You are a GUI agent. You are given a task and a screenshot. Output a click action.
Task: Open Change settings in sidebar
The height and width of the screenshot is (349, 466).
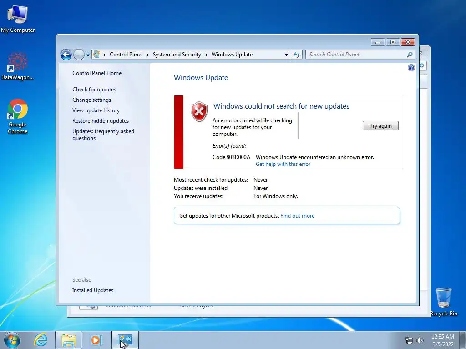(91, 100)
